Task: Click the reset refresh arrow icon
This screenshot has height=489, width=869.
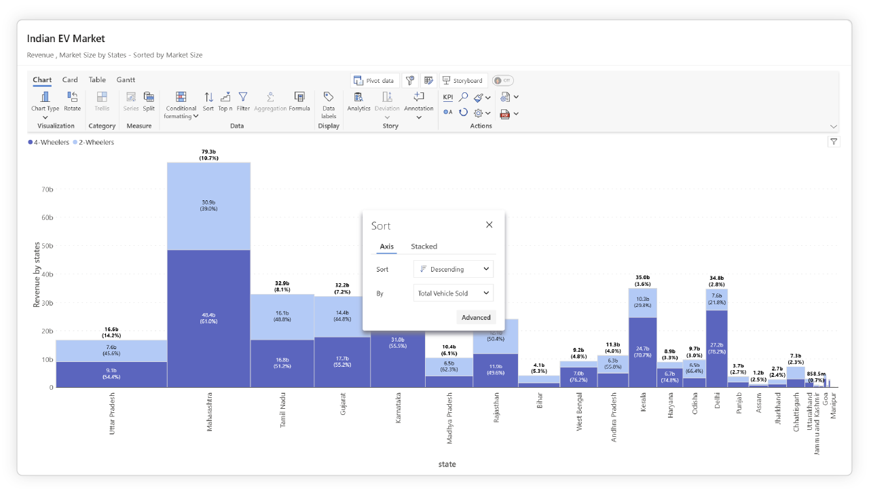Action: coord(464,113)
